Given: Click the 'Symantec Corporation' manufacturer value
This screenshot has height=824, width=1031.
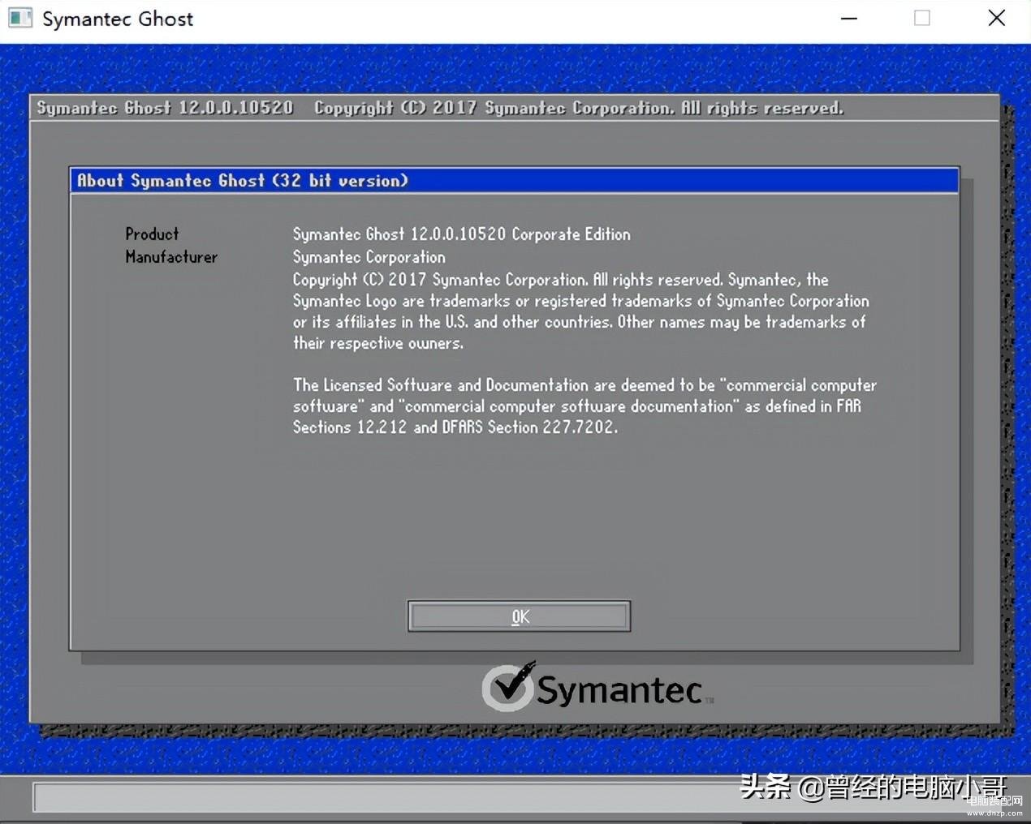Looking at the screenshot, I should pyautogui.click(x=369, y=257).
